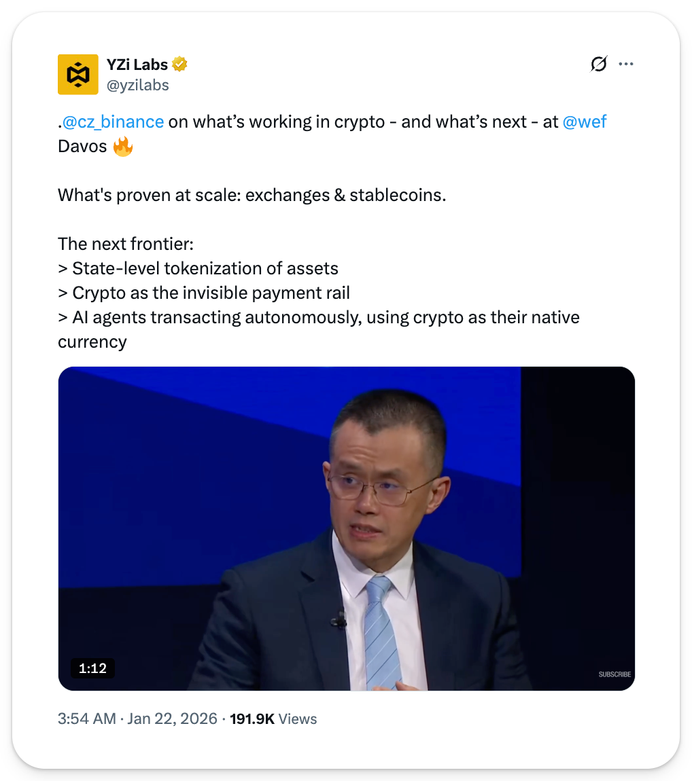View the 191.9K Views count

273,719
